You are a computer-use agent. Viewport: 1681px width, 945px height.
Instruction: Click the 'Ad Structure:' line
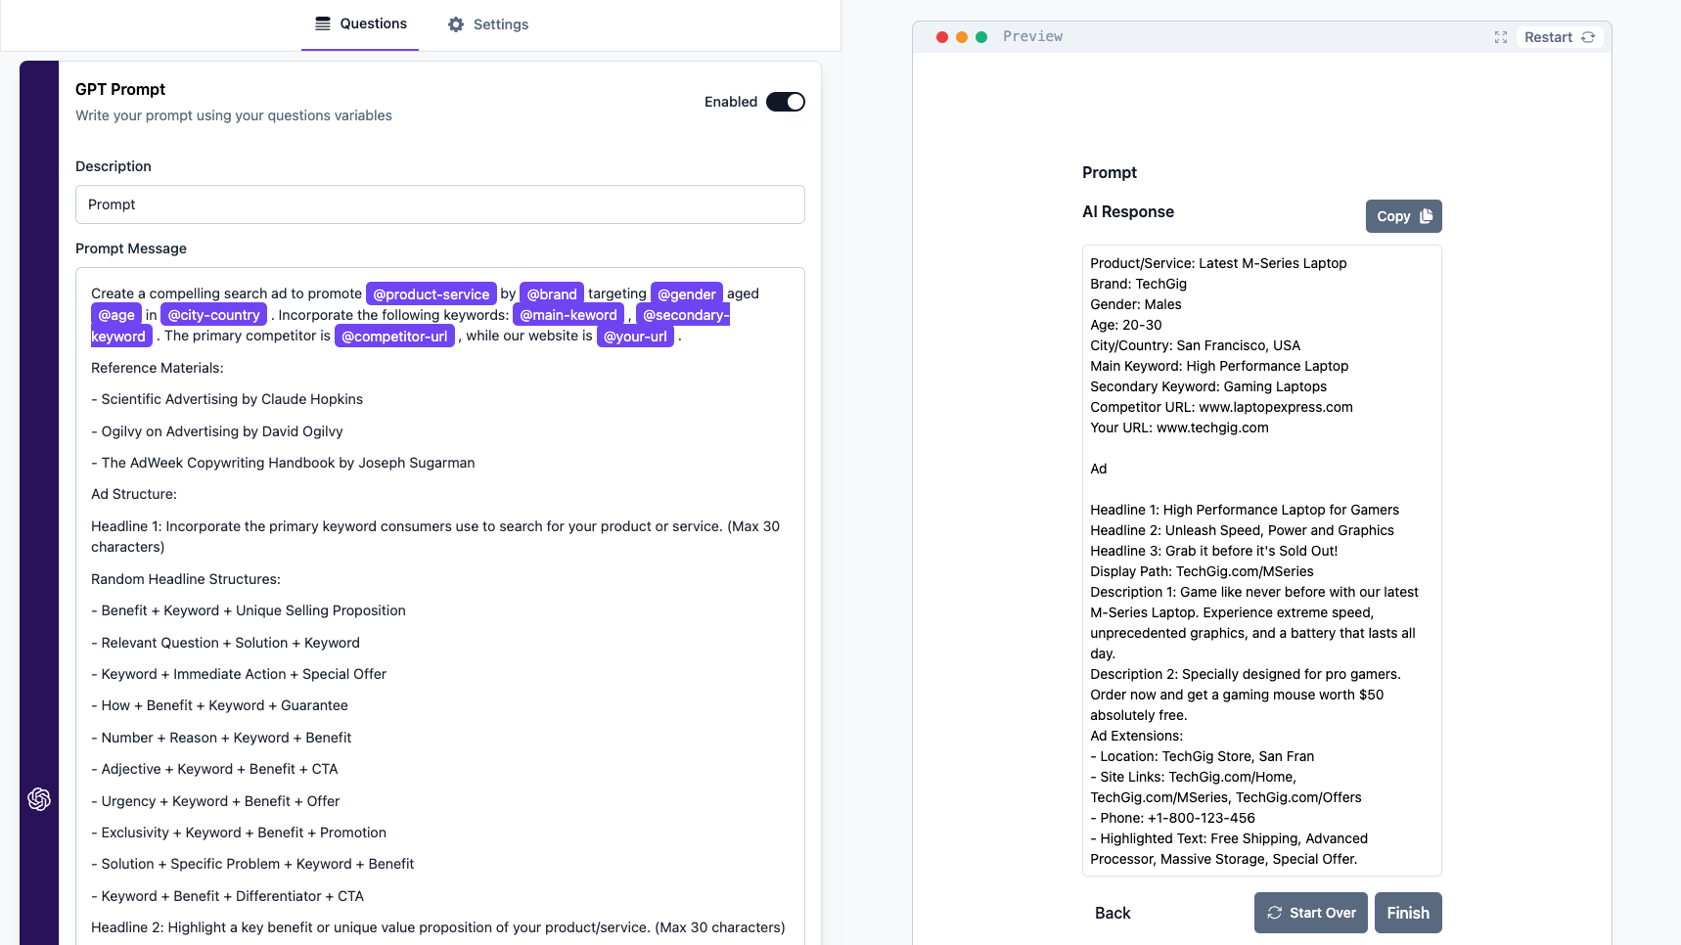click(x=134, y=494)
